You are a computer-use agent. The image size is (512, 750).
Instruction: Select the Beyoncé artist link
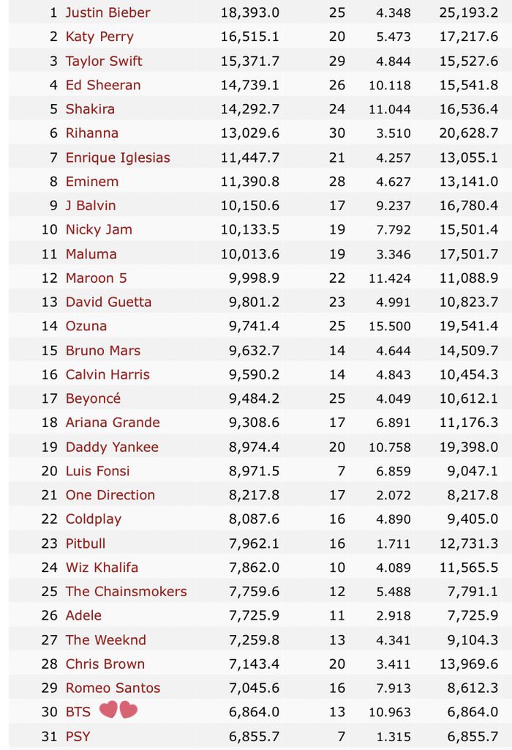click(x=93, y=398)
